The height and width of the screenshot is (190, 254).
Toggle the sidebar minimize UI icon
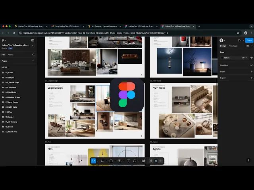(x=33, y=40)
